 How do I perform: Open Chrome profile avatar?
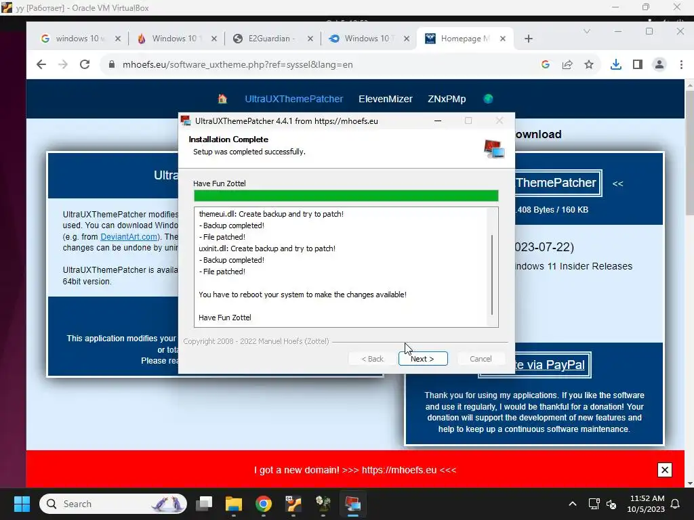point(659,64)
